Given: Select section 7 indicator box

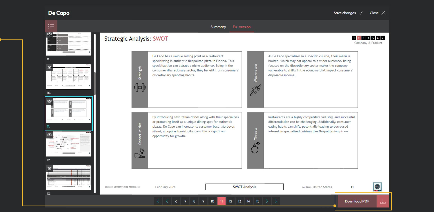Looking at the screenshot, I should point(383,38).
